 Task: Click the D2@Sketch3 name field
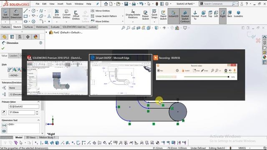24,107
